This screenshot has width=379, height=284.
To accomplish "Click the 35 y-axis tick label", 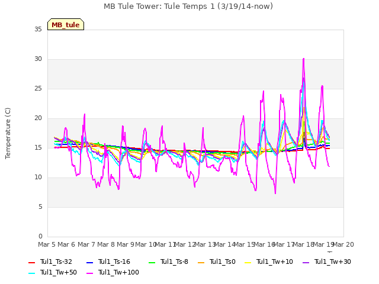I will pyautogui.click(x=38, y=29).
